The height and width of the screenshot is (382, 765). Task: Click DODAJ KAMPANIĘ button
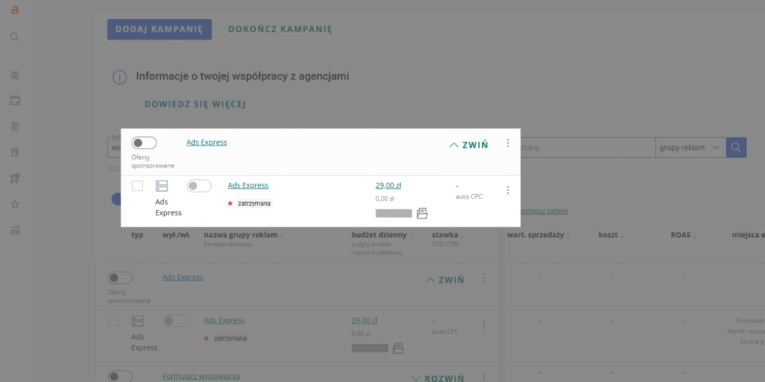tap(159, 29)
